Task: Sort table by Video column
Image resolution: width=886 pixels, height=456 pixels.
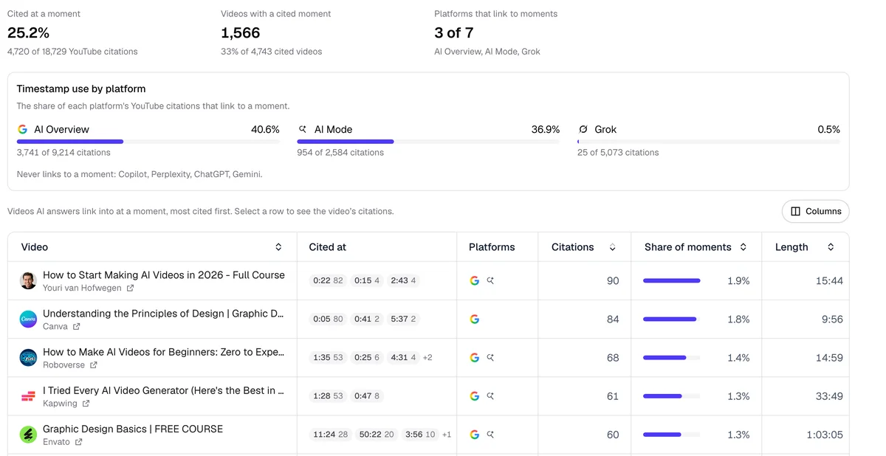Action: pyautogui.click(x=278, y=247)
